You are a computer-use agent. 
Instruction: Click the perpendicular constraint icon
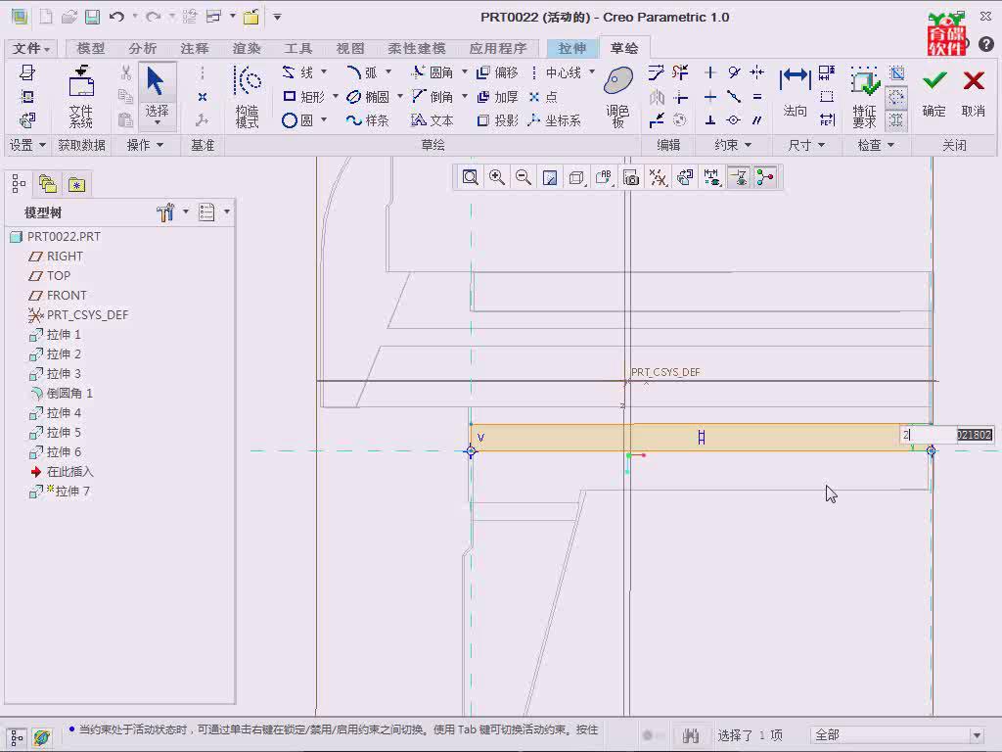point(710,120)
